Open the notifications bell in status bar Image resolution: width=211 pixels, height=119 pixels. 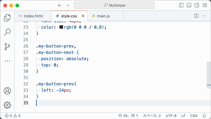(204, 116)
